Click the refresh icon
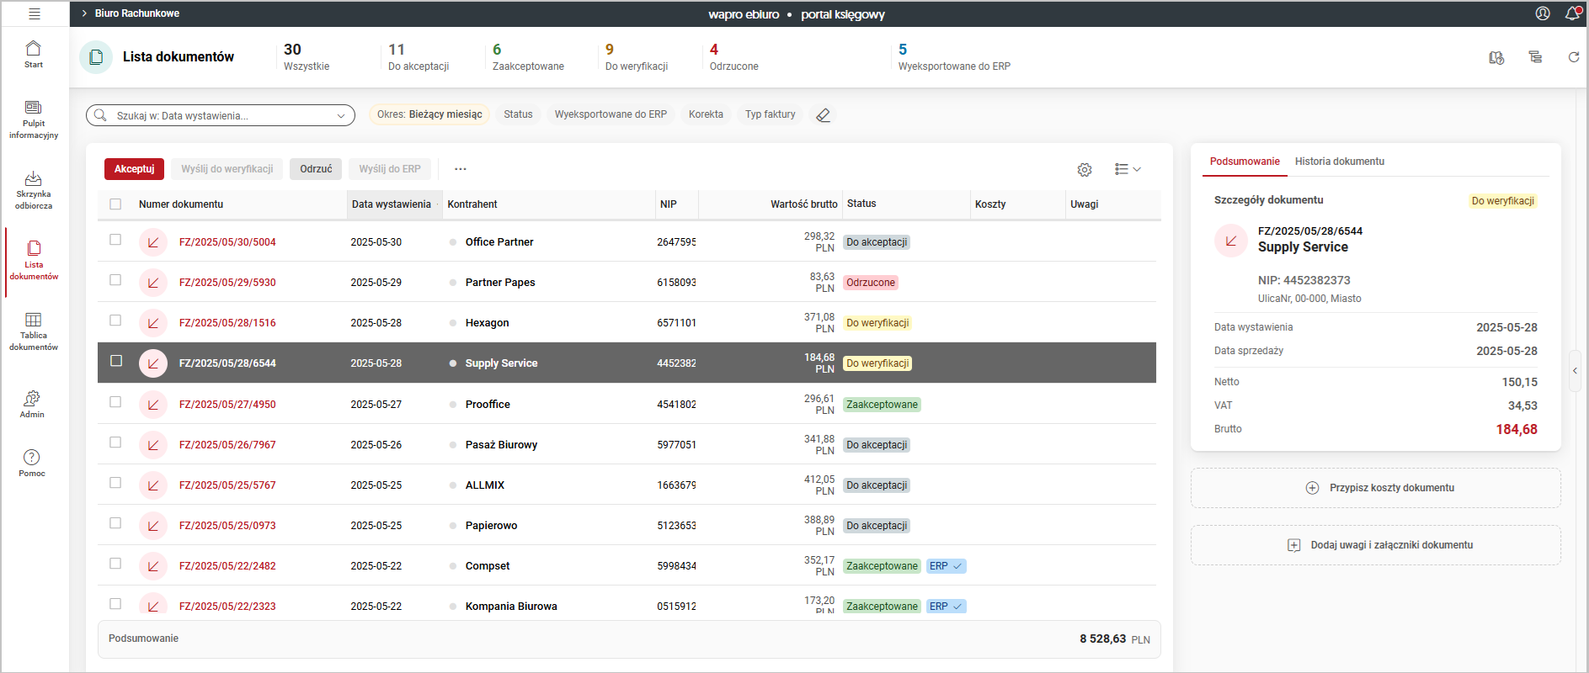Viewport: 1589px width, 673px height. tap(1574, 57)
